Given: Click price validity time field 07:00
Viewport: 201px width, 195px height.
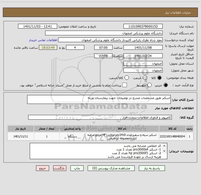Looking at the screenshot, I should 103,56.
